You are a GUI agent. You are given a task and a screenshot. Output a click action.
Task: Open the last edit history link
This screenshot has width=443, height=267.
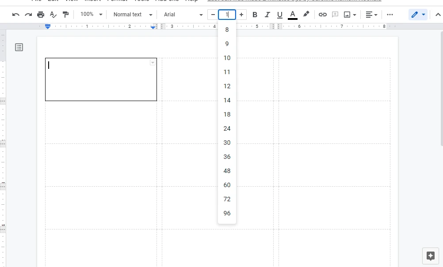pos(294,0)
